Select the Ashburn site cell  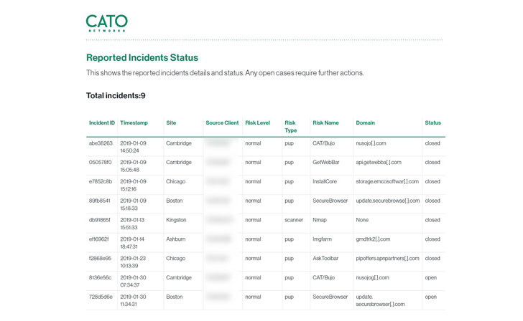coord(175,239)
